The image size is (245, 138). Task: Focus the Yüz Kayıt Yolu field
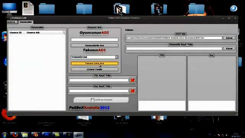point(99,80)
